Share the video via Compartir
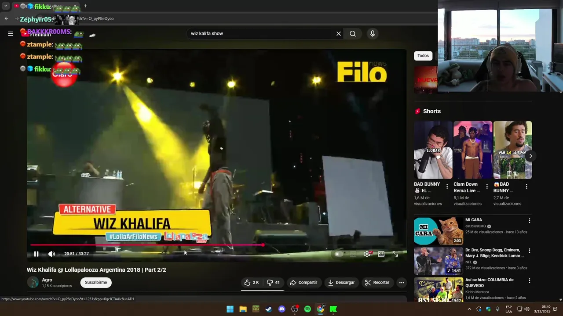563x316 pixels. 303,283
